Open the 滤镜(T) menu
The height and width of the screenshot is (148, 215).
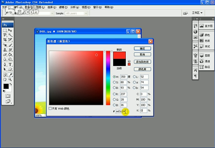[63, 7]
